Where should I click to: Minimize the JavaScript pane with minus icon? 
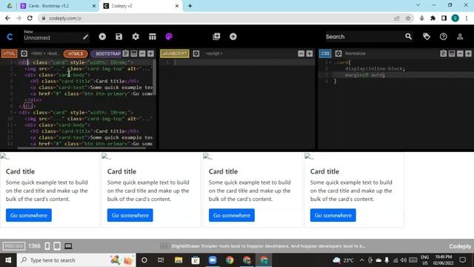[301, 53]
